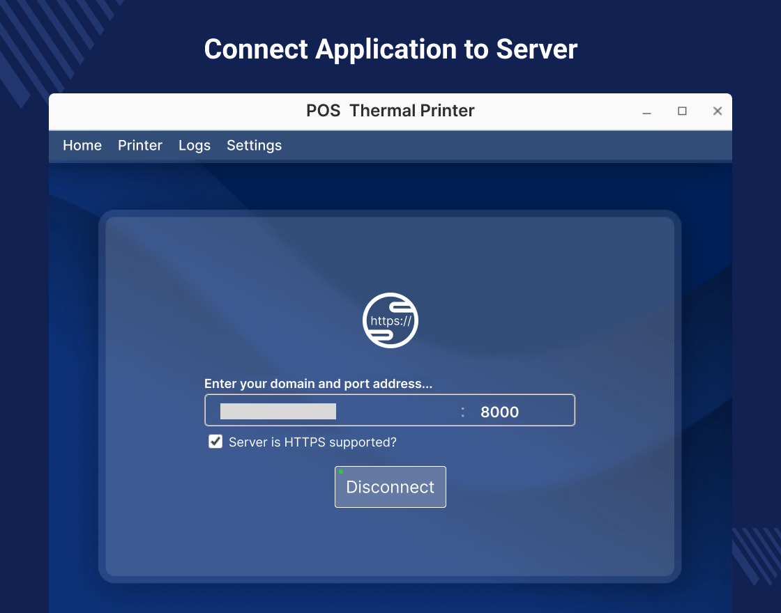Open the Printer menu
This screenshot has height=613, width=781.
tap(140, 146)
